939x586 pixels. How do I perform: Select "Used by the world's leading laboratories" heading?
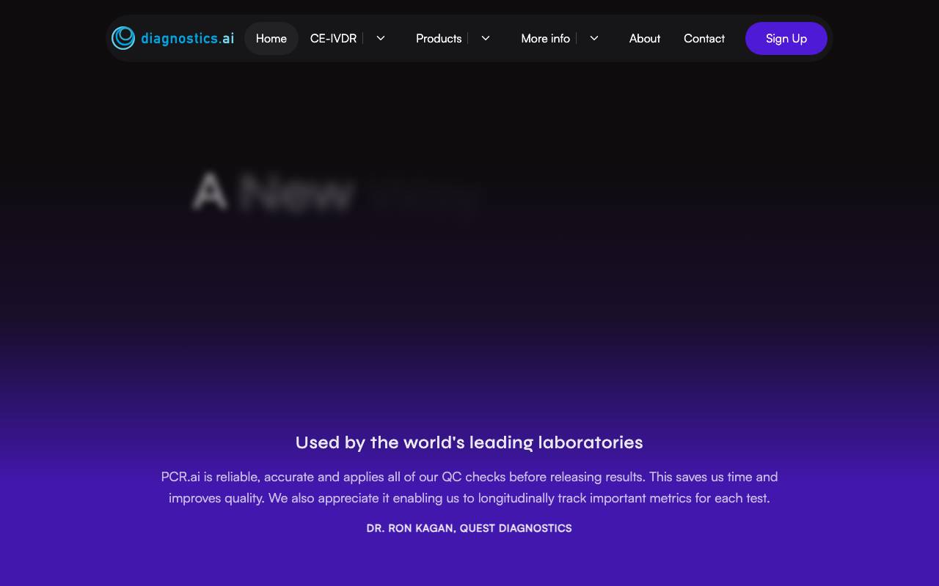(x=469, y=442)
